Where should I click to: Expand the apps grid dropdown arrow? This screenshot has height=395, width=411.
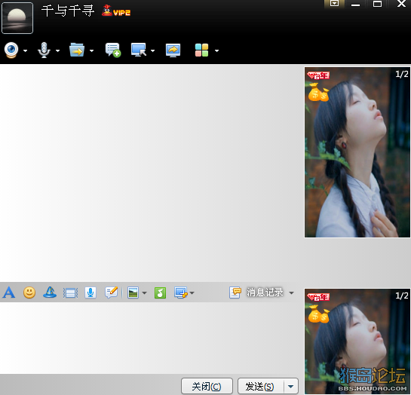[x=216, y=51]
